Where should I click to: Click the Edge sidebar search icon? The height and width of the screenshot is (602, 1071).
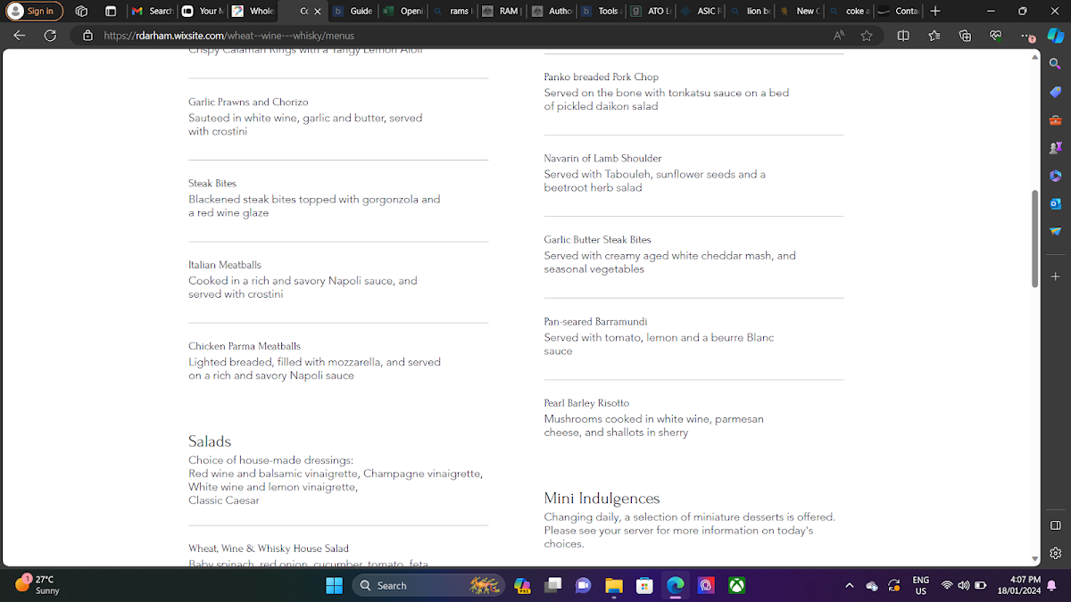(x=1055, y=64)
